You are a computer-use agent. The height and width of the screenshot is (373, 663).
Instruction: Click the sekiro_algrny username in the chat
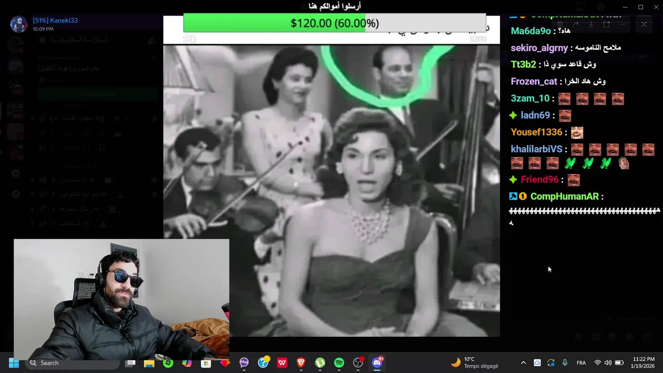pyautogui.click(x=539, y=48)
